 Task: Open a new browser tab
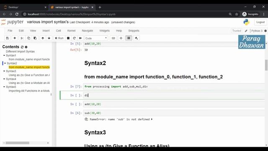click(100, 7)
